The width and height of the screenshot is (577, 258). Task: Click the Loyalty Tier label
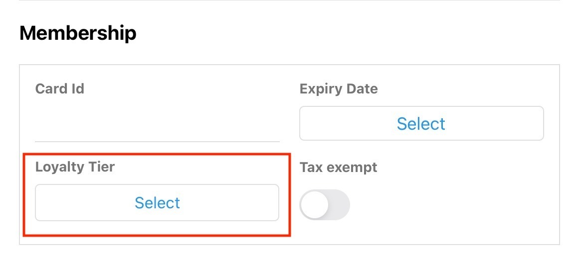[75, 167]
